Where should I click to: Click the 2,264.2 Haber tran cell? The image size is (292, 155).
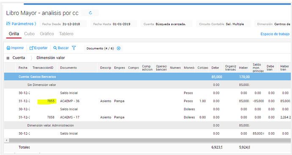pyautogui.click(x=286, y=117)
